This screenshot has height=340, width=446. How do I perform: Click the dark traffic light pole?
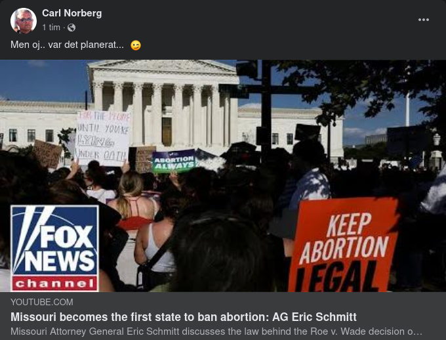(266, 111)
